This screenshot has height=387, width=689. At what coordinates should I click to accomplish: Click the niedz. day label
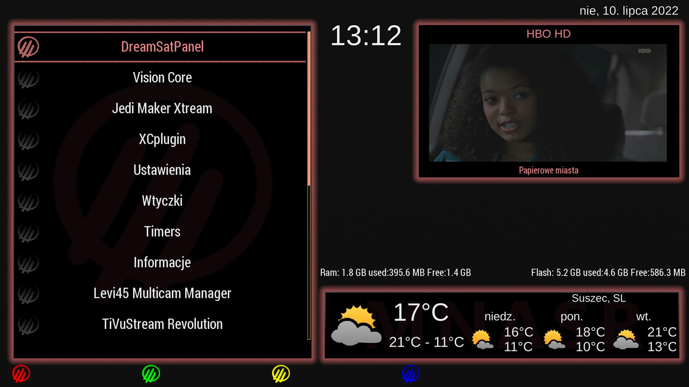(x=500, y=317)
